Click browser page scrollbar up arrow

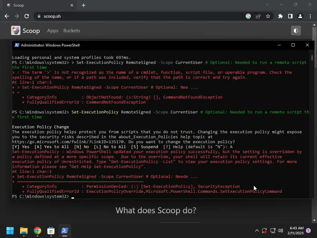point(314,25)
